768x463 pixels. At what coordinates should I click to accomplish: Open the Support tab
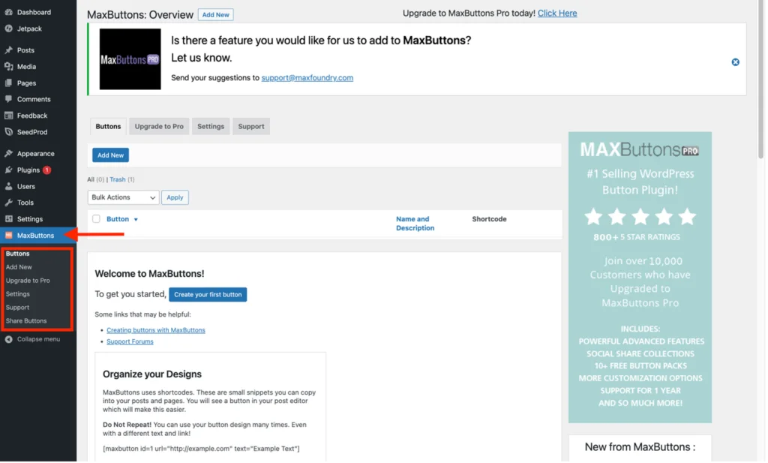point(252,126)
